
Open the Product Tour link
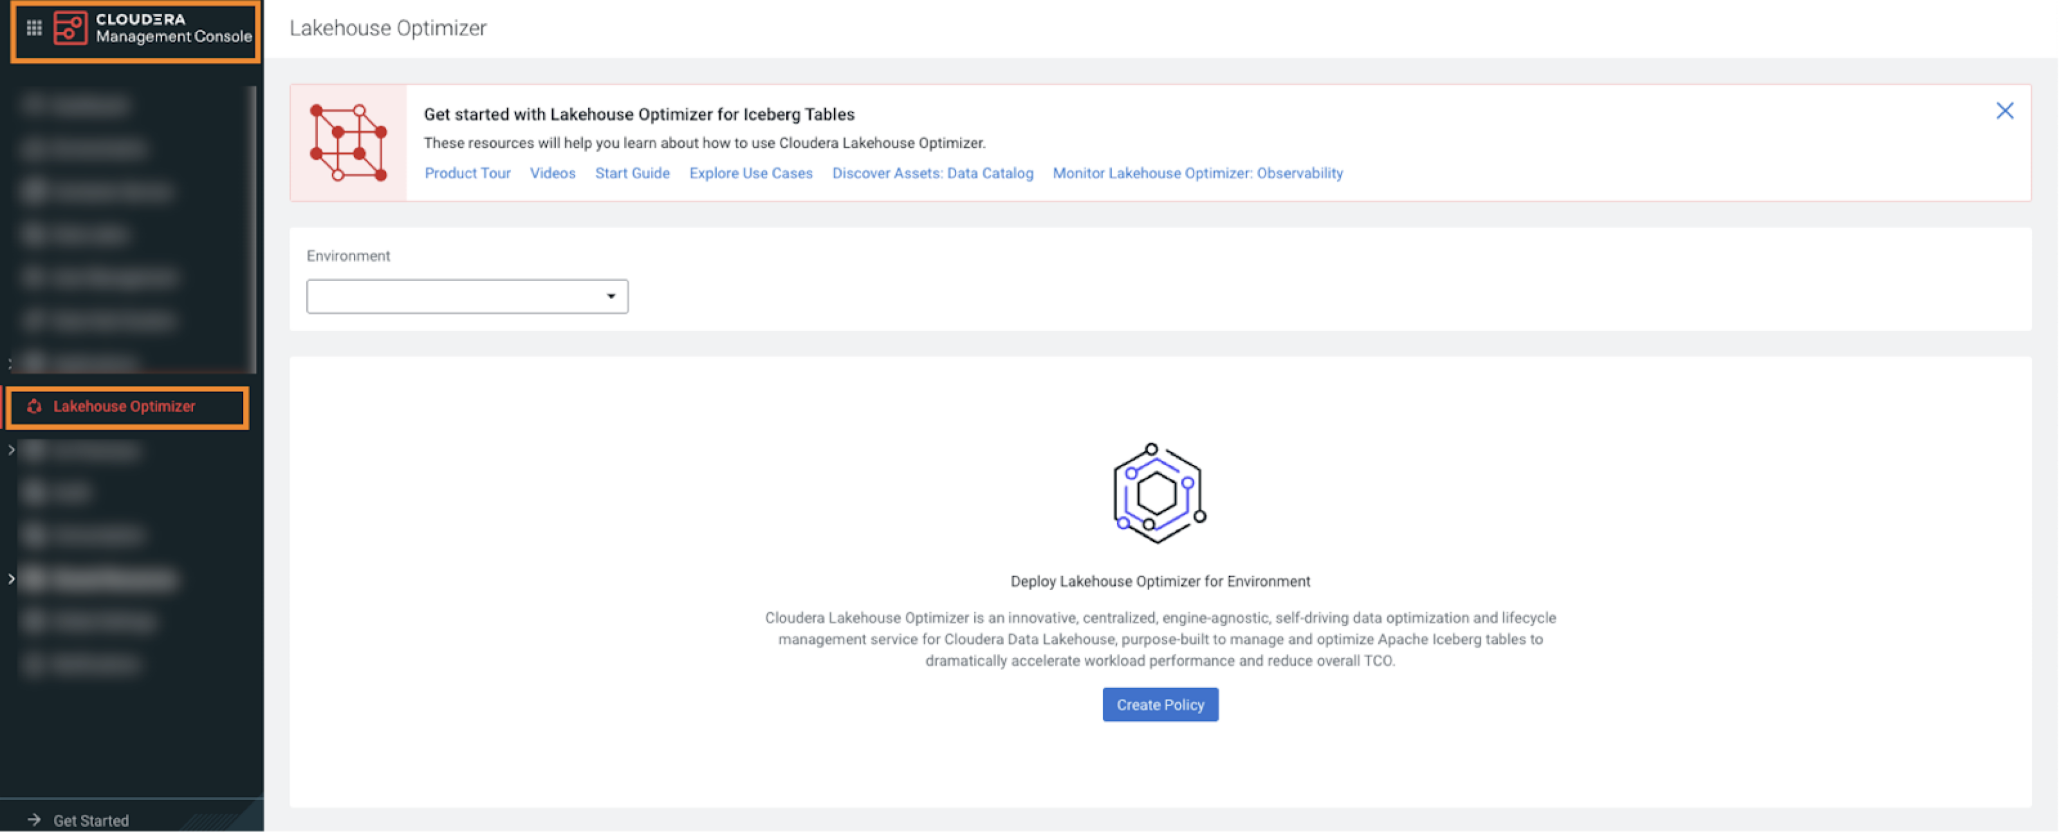[x=468, y=173]
